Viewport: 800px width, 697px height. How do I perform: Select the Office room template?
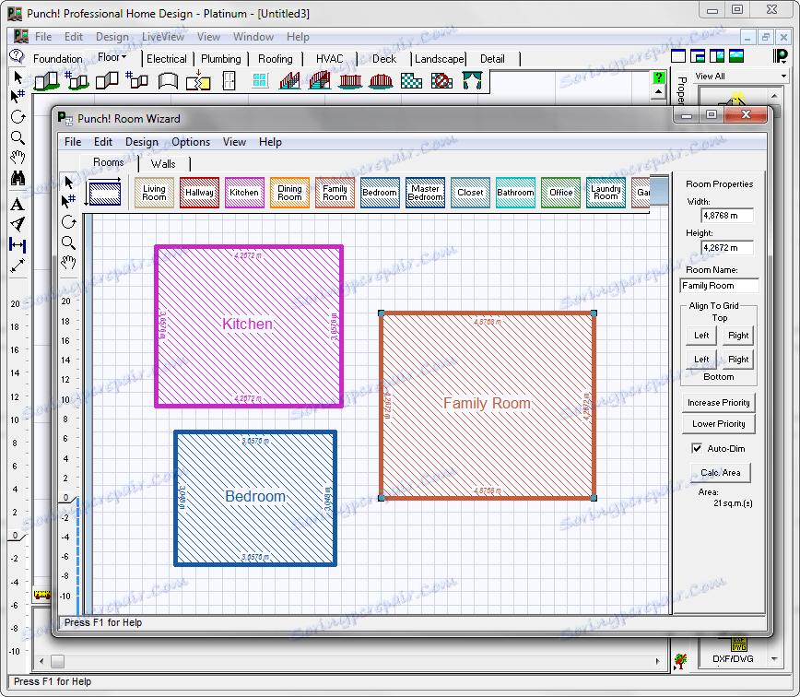560,193
